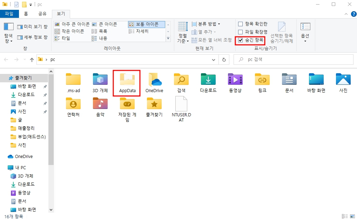
Task: Open the 정렬 기준 dropdown
Action: coord(183,32)
